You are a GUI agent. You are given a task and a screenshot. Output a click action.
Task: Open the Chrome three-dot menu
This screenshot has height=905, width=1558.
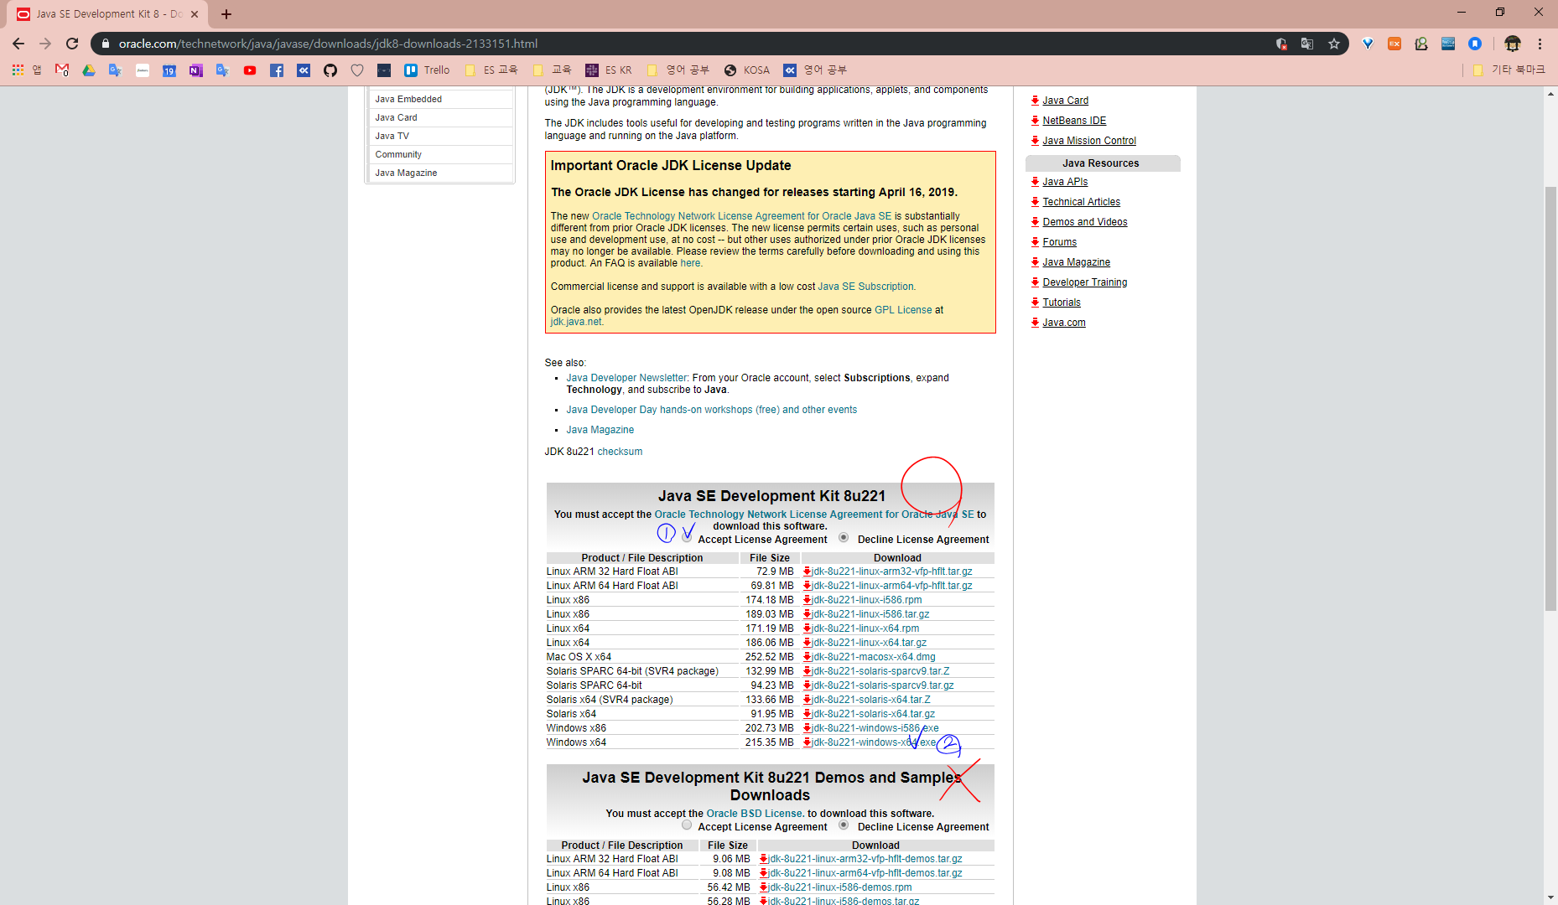tap(1540, 44)
